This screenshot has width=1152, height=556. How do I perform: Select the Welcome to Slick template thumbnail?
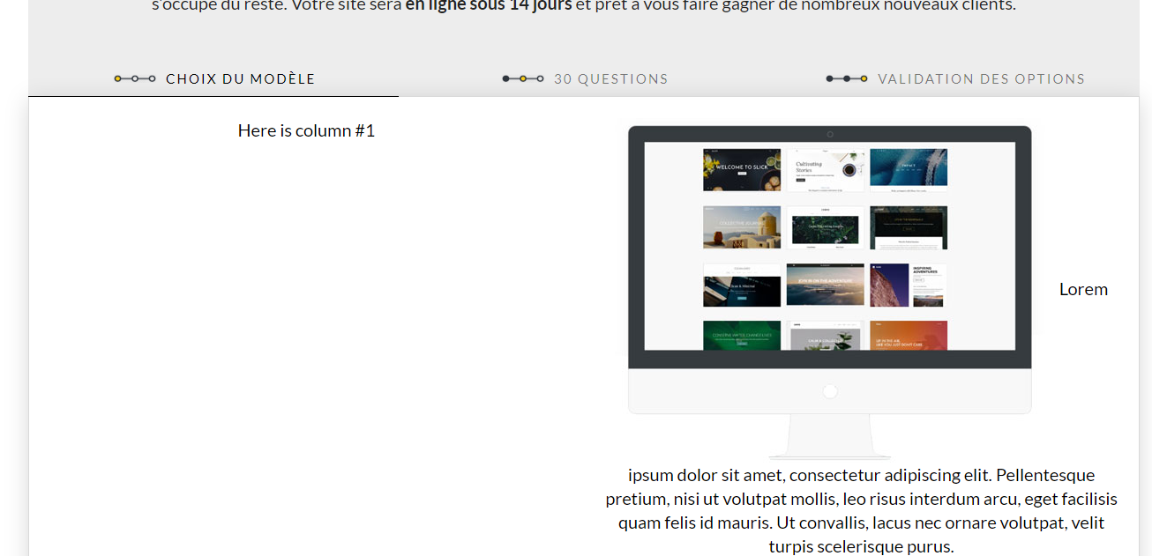tap(742, 170)
